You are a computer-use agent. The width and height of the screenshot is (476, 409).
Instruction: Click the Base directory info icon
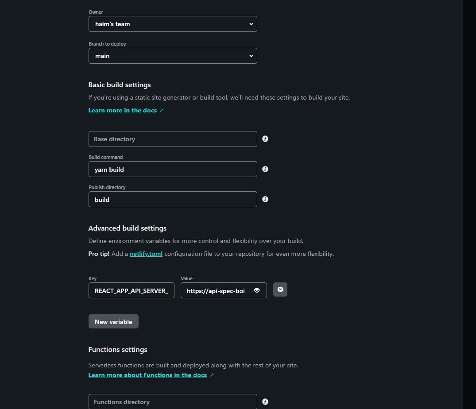coord(265,139)
